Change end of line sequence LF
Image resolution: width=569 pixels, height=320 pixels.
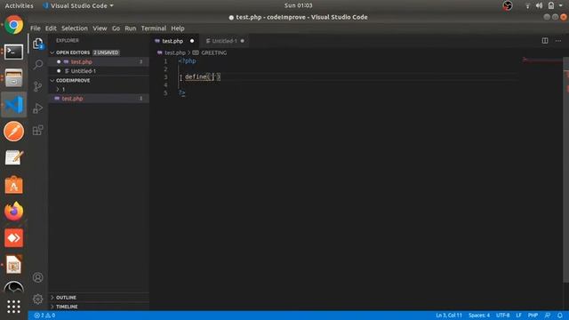tap(519, 316)
